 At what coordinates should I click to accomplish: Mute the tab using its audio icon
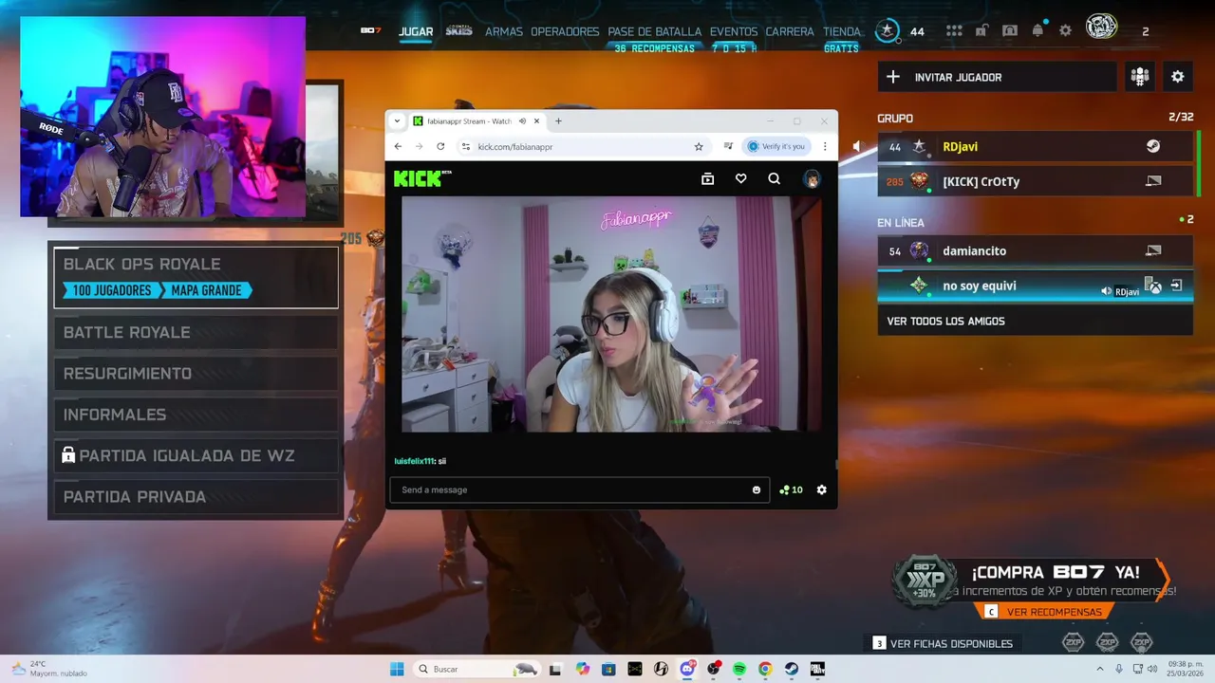pos(522,121)
